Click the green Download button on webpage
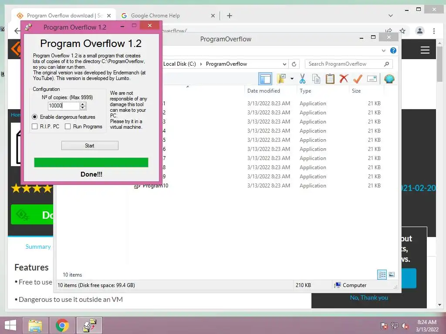Viewport: 446px width, 334px height. click(x=32, y=214)
